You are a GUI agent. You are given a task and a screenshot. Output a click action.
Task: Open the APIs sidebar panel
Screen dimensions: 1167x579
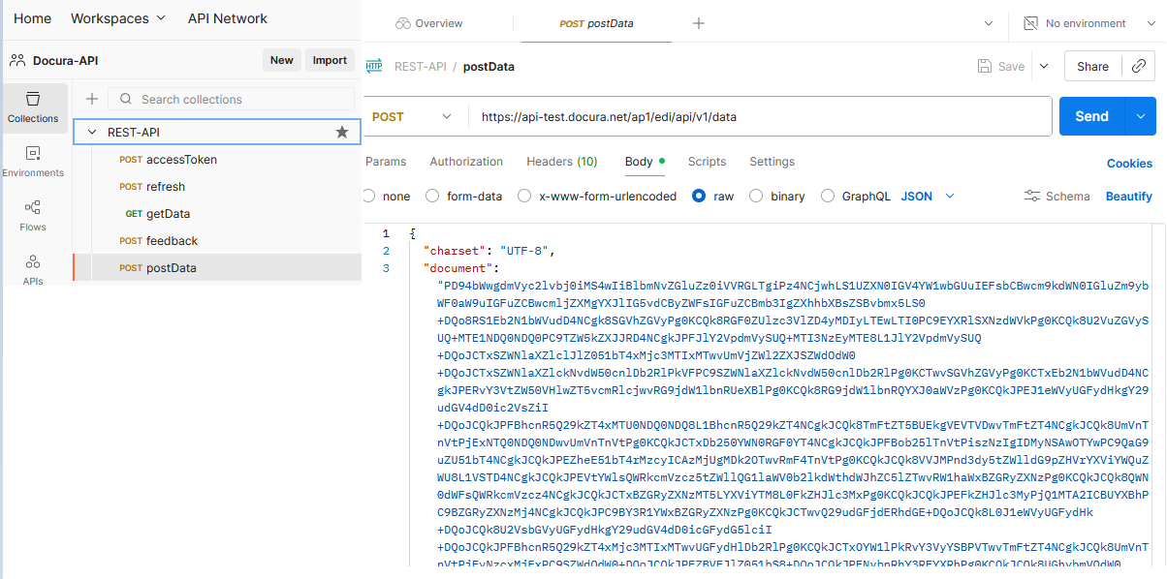(33, 268)
